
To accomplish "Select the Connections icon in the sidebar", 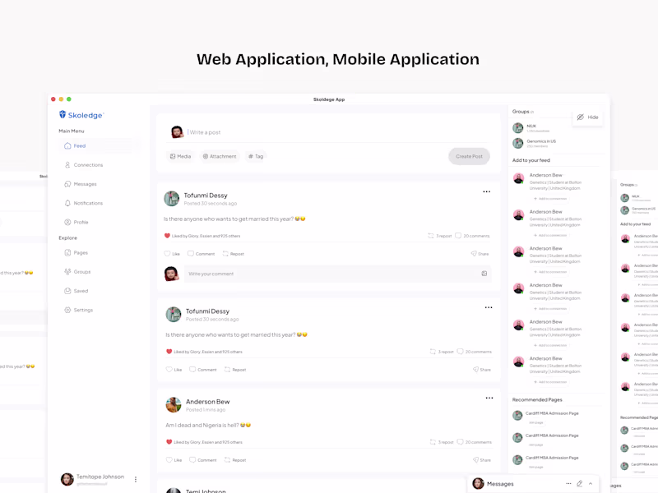I will 66,165.
